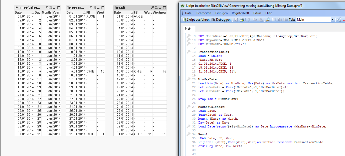Click the marker icon beside script line 27
345x156 pixels.
pyautogui.click(x=188, y=107)
